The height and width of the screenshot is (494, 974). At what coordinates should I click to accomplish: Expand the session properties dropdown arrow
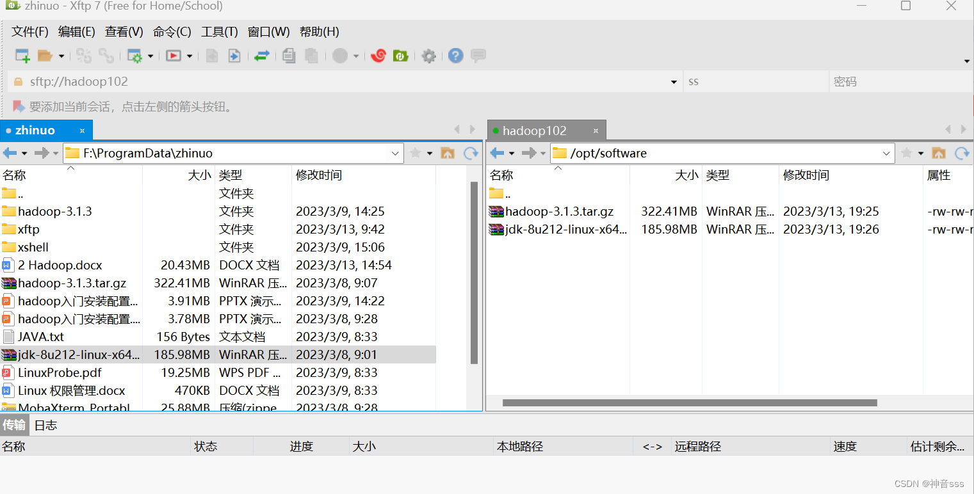coord(150,56)
